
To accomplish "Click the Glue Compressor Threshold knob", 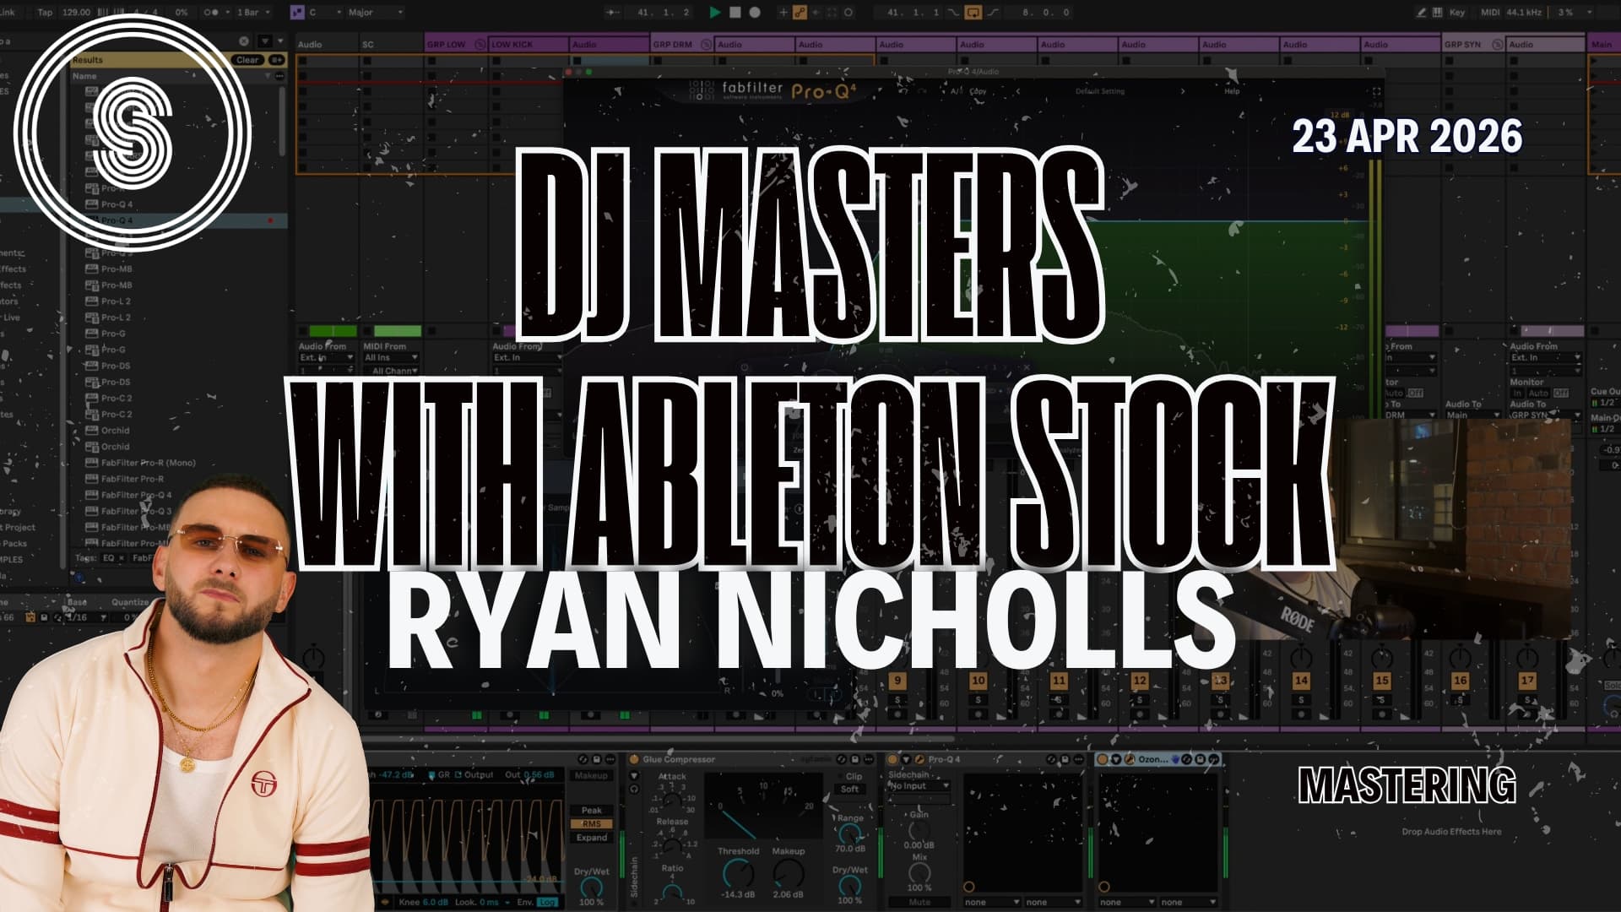I will (737, 872).
